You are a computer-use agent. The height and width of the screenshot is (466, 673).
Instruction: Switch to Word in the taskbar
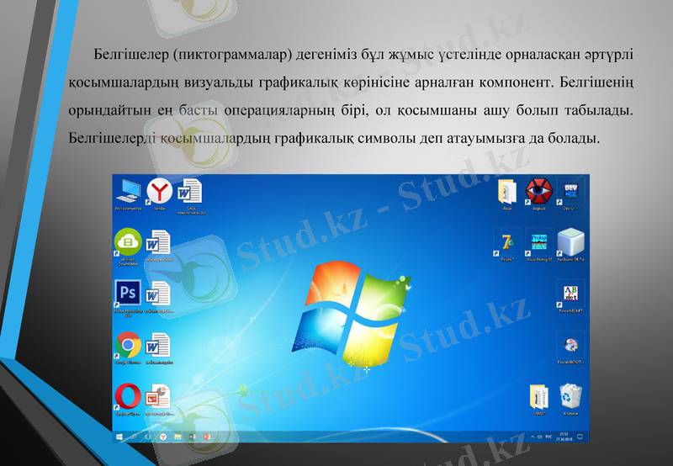(x=193, y=437)
